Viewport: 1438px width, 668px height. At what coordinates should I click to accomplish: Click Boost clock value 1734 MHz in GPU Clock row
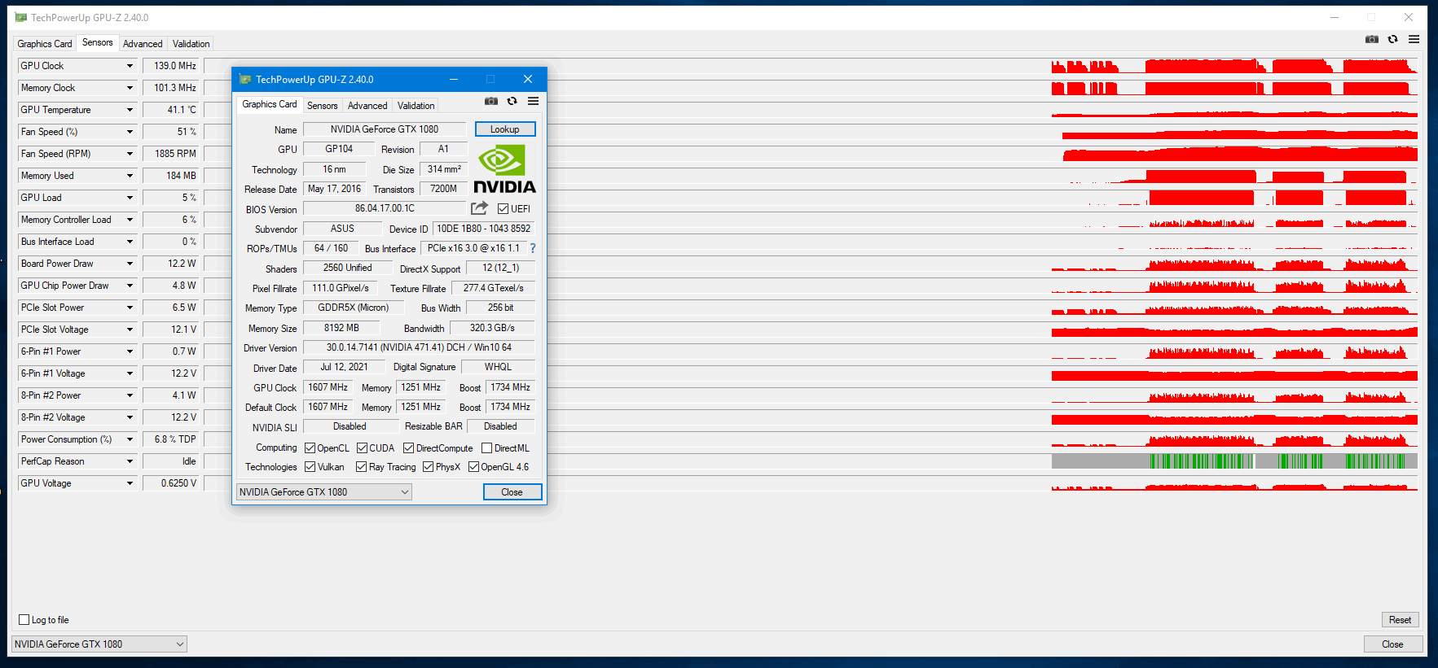[510, 387]
